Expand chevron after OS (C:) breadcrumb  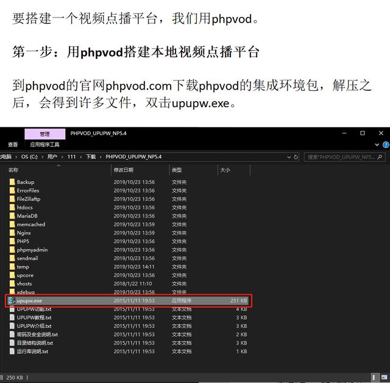coord(42,157)
